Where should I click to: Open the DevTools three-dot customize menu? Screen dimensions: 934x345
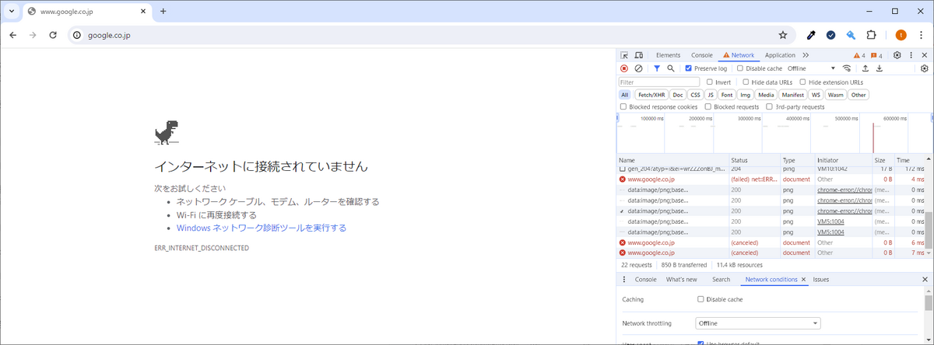tap(911, 55)
